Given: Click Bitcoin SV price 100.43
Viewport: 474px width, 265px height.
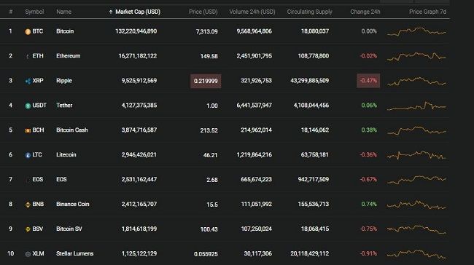Looking at the screenshot, I should (209, 229).
